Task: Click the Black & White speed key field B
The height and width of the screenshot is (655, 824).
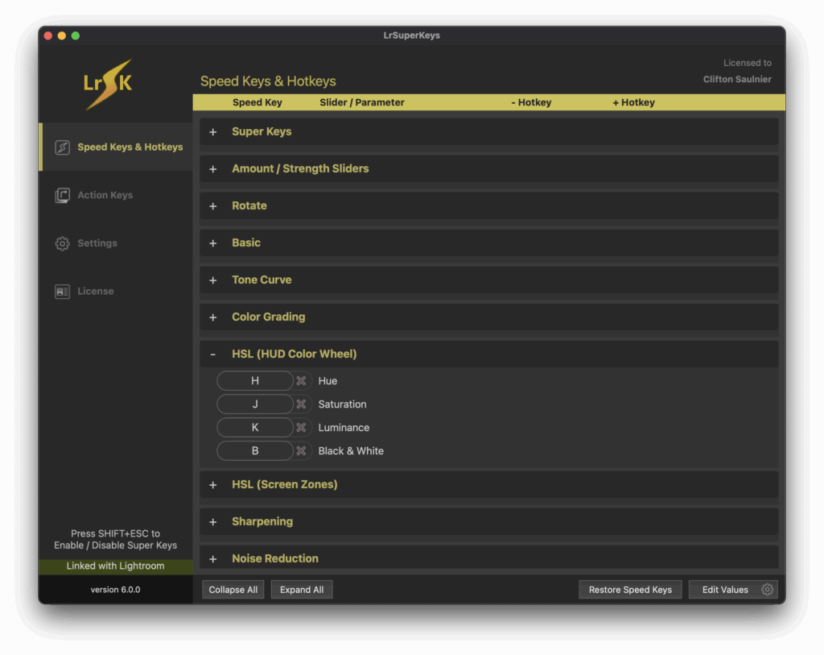Action: [255, 451]
